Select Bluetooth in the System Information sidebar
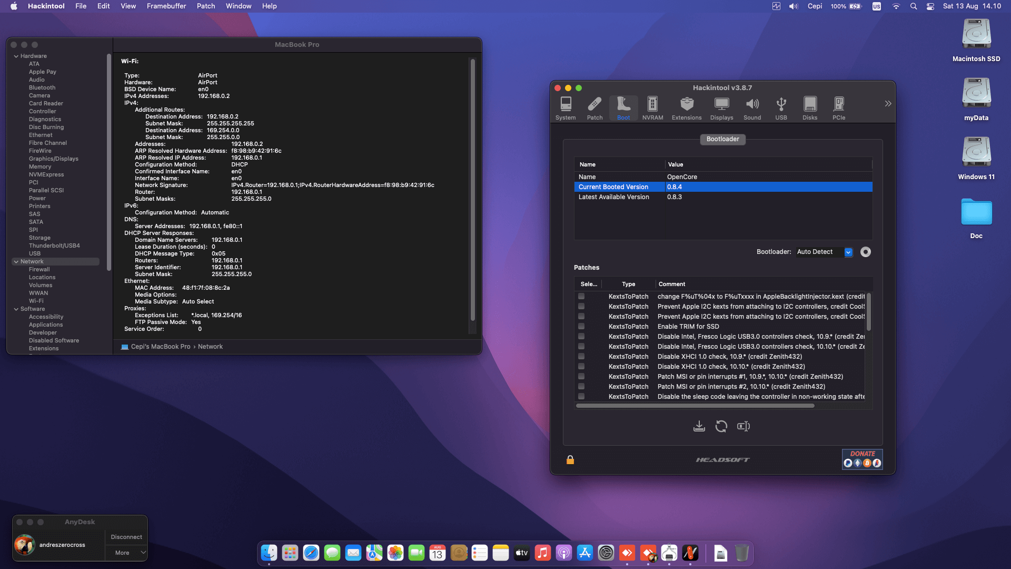Image resolution: width=1011 pixels, height=569 pixels. [42, 87]
